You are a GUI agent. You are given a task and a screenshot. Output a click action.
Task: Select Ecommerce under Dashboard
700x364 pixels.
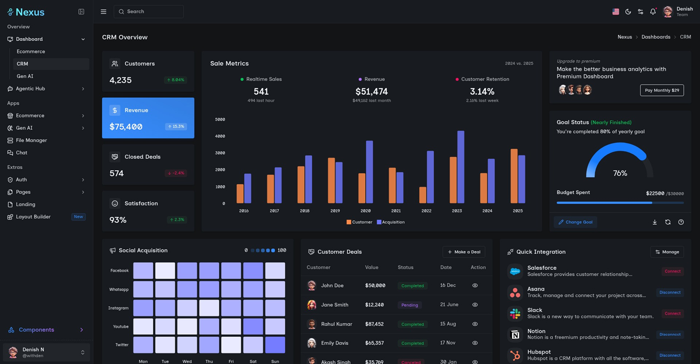coord(31,51)
